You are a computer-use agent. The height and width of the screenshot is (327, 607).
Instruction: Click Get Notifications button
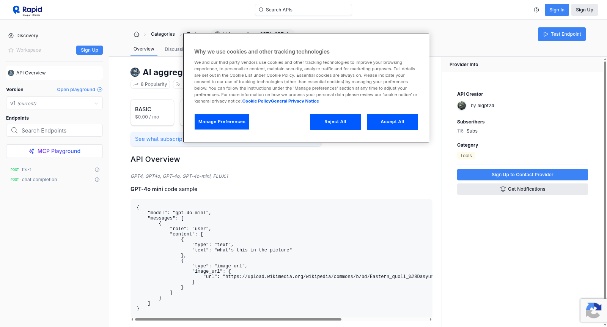tap(522, 189)
